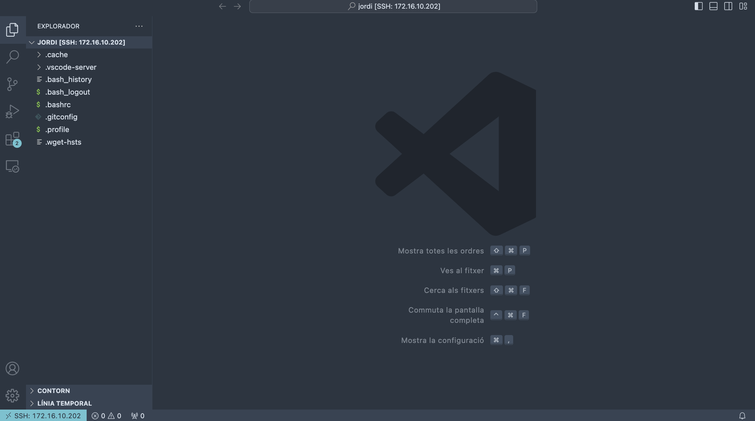Open Explorer more actions ellipsis
The image size is (755, 421).
pyautogui.click(x=139, y=26)
